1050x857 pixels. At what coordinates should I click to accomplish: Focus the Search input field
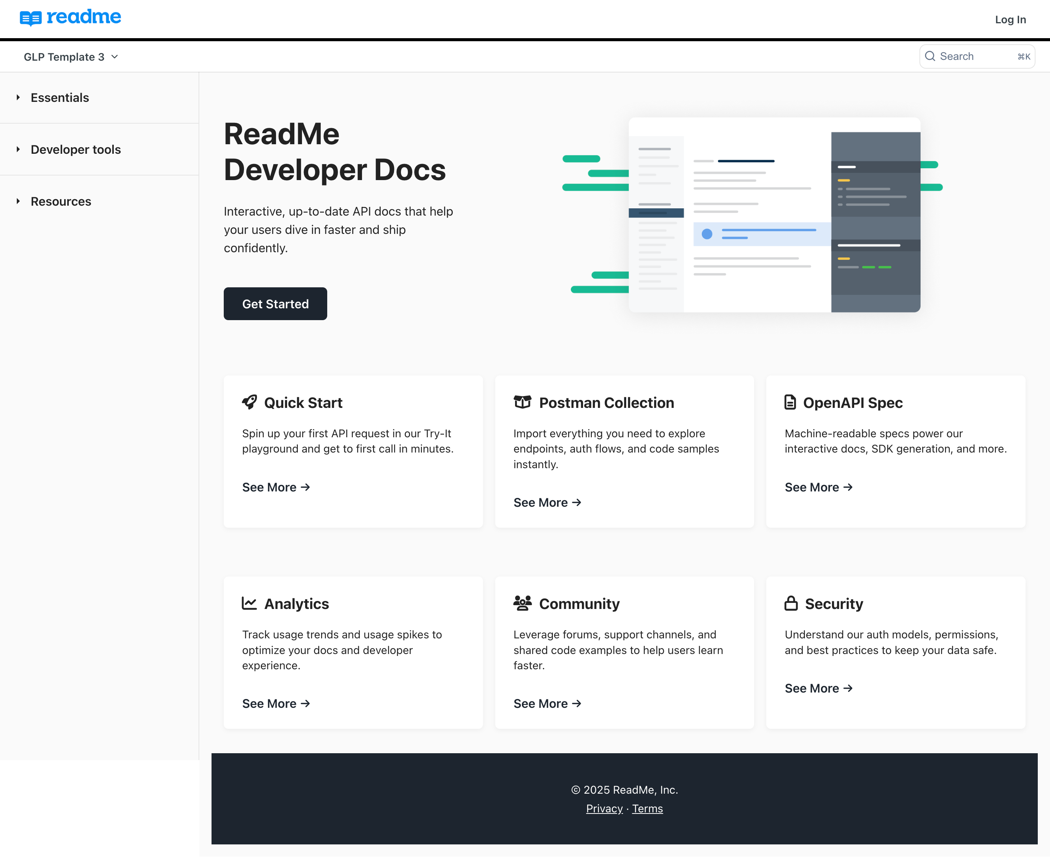click(977, 56)
